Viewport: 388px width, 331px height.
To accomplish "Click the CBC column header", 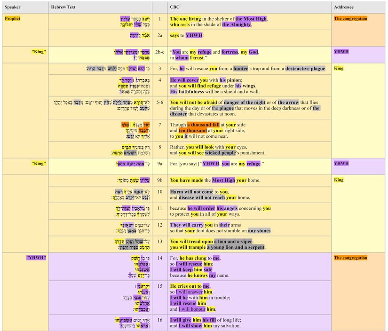I will 175,7.
